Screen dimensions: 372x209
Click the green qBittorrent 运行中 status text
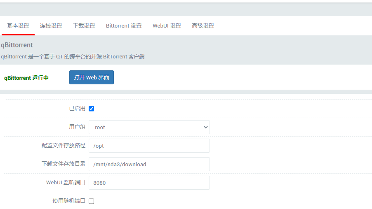click(x=26, y=78)
